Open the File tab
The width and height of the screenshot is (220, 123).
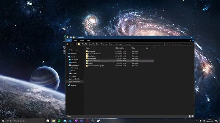[69, 40]
